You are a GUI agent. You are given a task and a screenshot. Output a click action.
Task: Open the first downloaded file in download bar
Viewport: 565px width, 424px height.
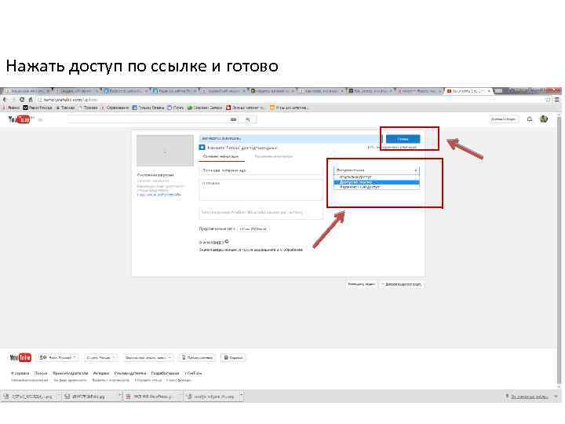[x=28, y=397]
